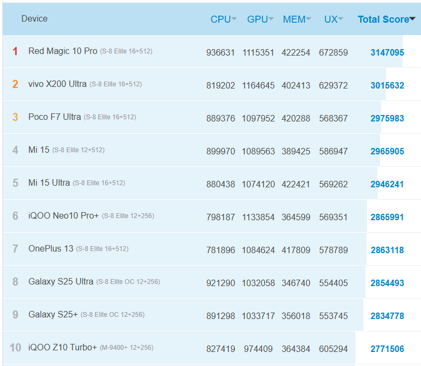
Task: Open iQOO Z10 Turbo+ device entry
Action: [x=63, y=348]
